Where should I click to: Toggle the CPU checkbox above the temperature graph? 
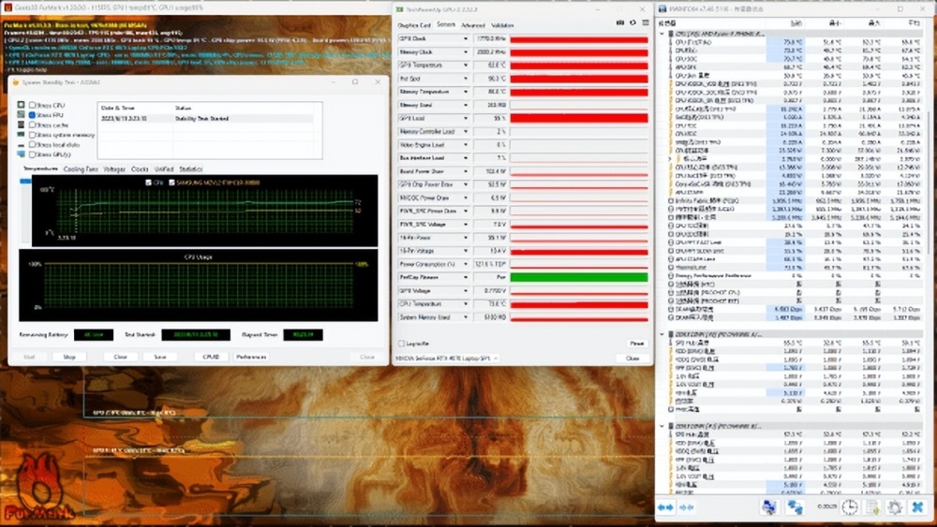[148, 183]
